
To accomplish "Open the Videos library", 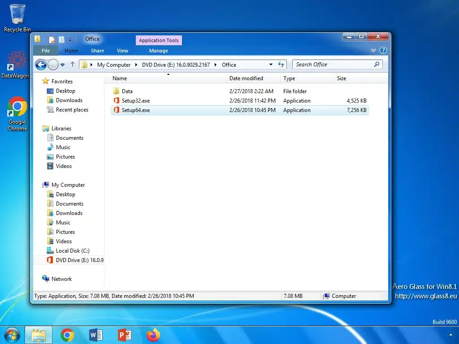I will [60, 166].
